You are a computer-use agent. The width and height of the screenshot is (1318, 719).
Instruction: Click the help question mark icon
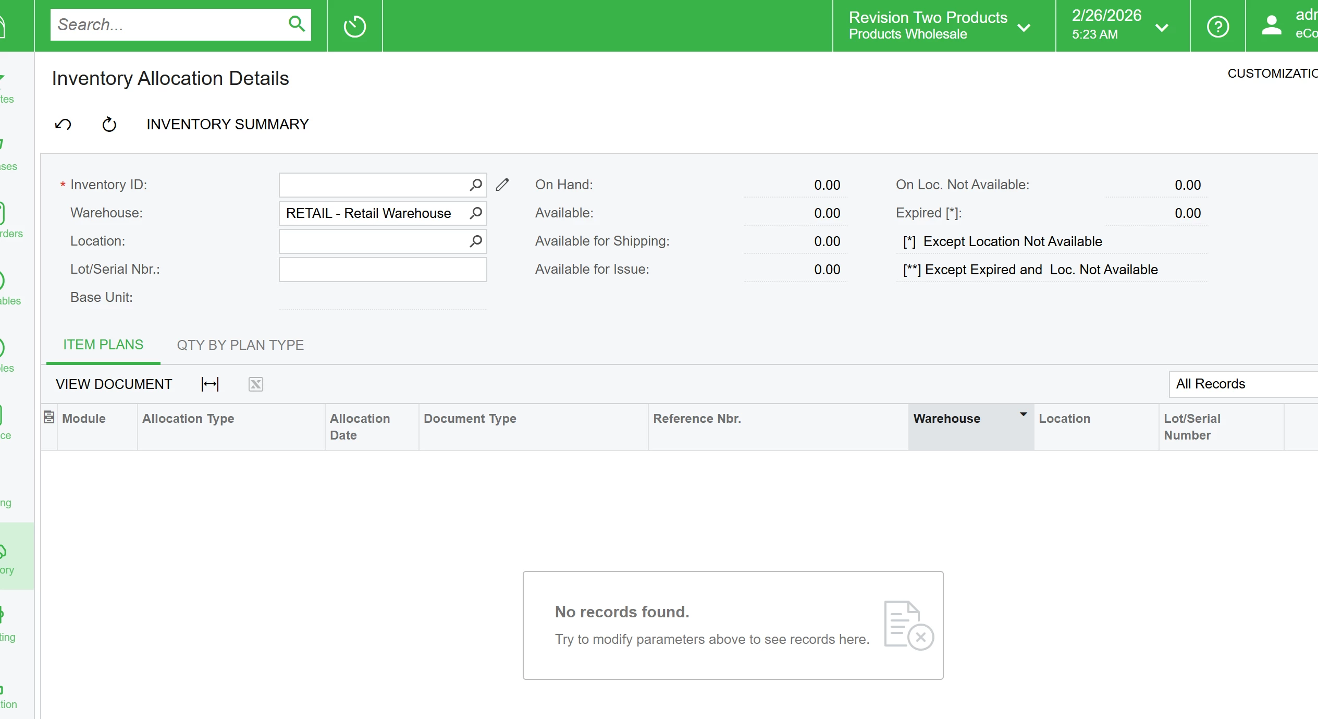point(1218,26)
